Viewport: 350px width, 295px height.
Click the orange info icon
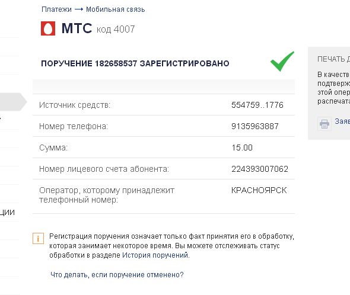[38, 239]
